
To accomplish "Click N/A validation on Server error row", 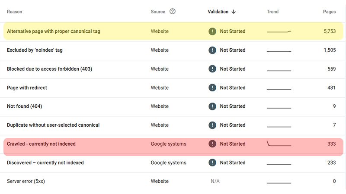I will (215, 181).
